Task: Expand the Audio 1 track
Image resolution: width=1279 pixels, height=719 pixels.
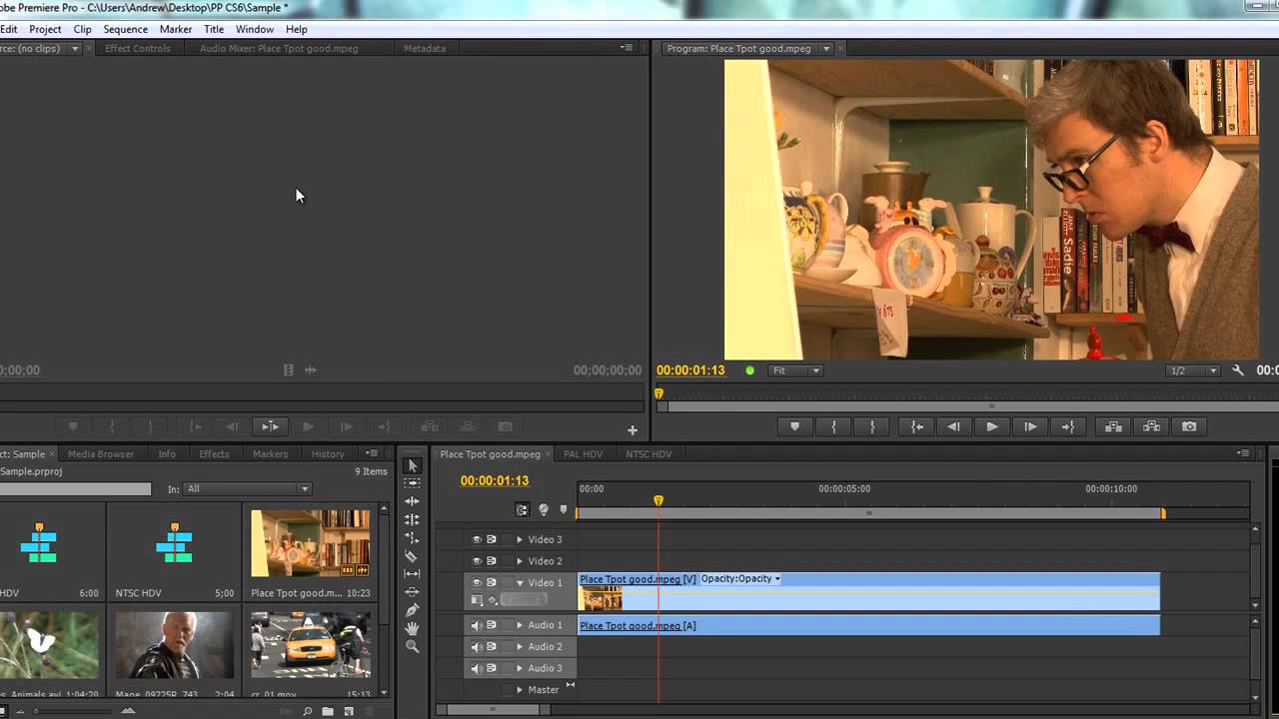Action: tap(520, 625)
